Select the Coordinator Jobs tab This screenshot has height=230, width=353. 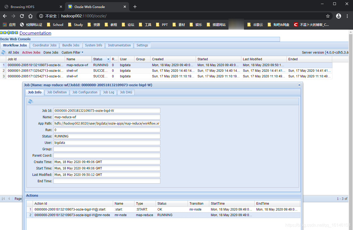[45, 45]
